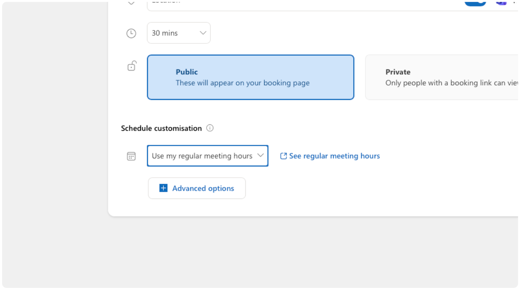The image size is (520, 290).
Task: Click the plus icon in Advanced options
Action: click(163, 188)
